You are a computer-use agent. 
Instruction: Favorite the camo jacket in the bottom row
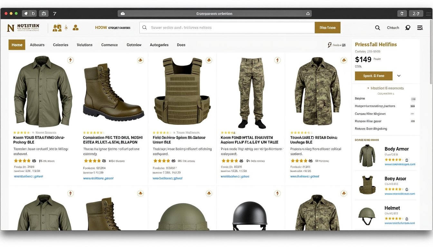tap(344, 193)
